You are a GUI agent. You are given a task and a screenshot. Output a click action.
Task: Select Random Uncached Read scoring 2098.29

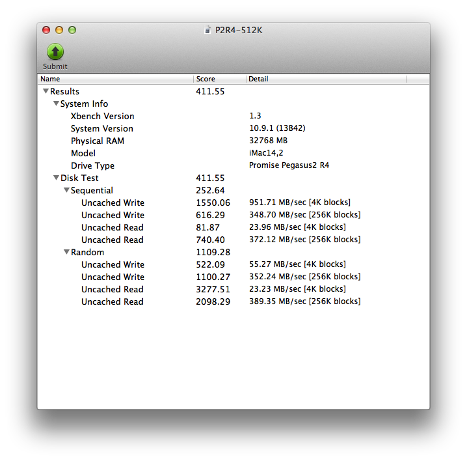[x=233, y=301]
